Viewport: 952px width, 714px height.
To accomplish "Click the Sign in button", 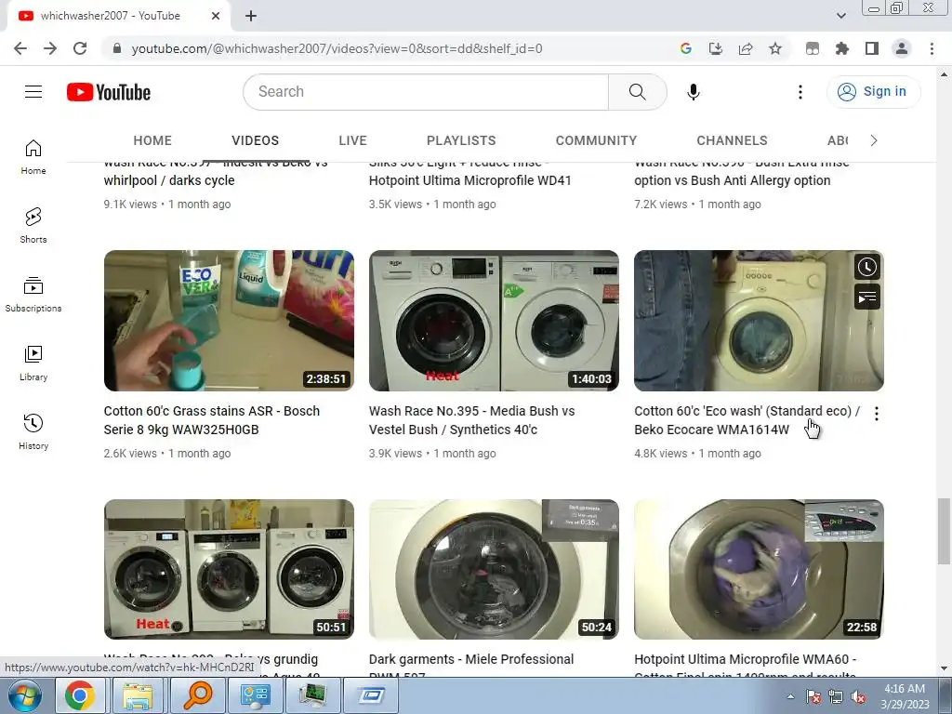I will pos(874,92).
